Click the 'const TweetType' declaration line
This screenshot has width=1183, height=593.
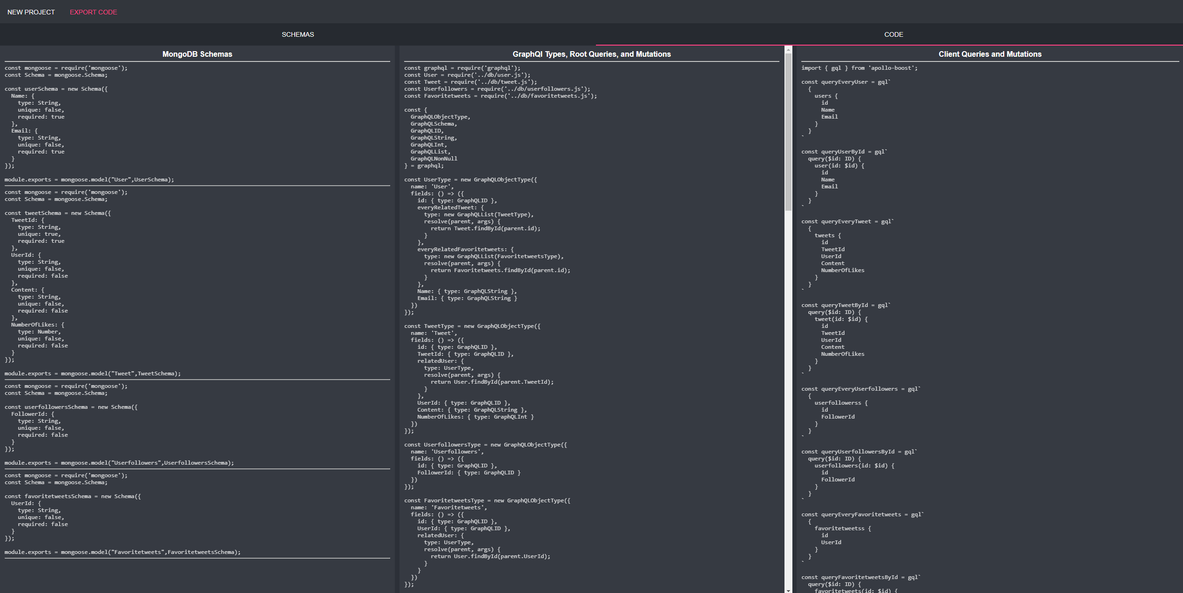[x=472, y=326]
